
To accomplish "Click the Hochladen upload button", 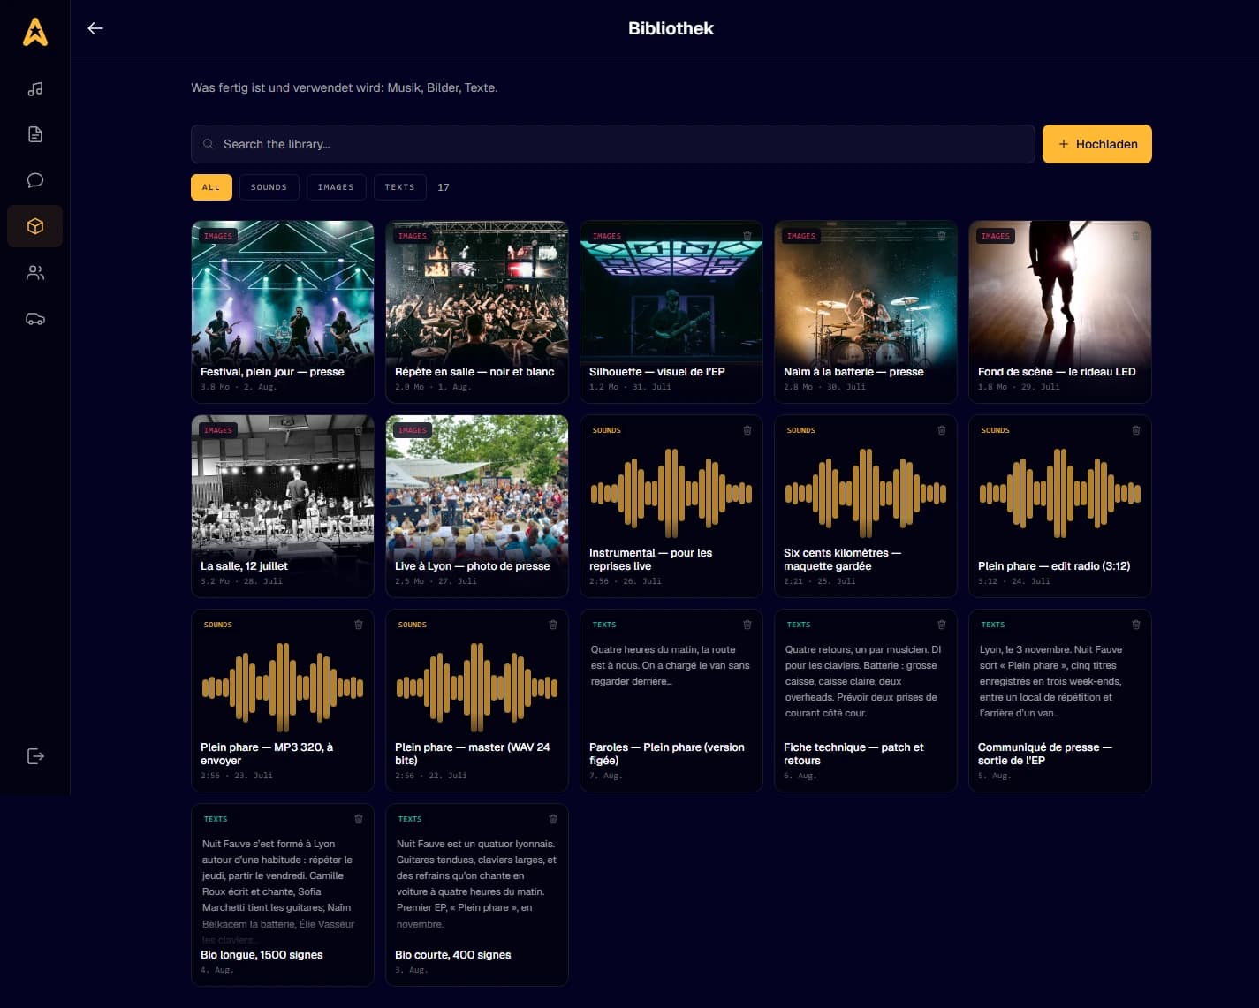I will [x=1097, y=144].
